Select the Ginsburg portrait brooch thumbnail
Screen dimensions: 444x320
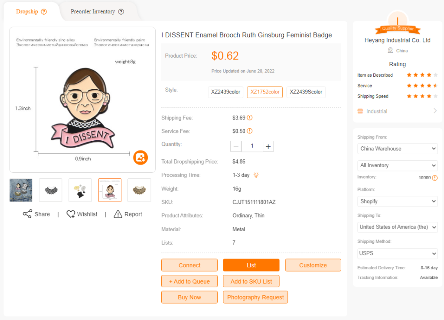(x=110, y=190)
